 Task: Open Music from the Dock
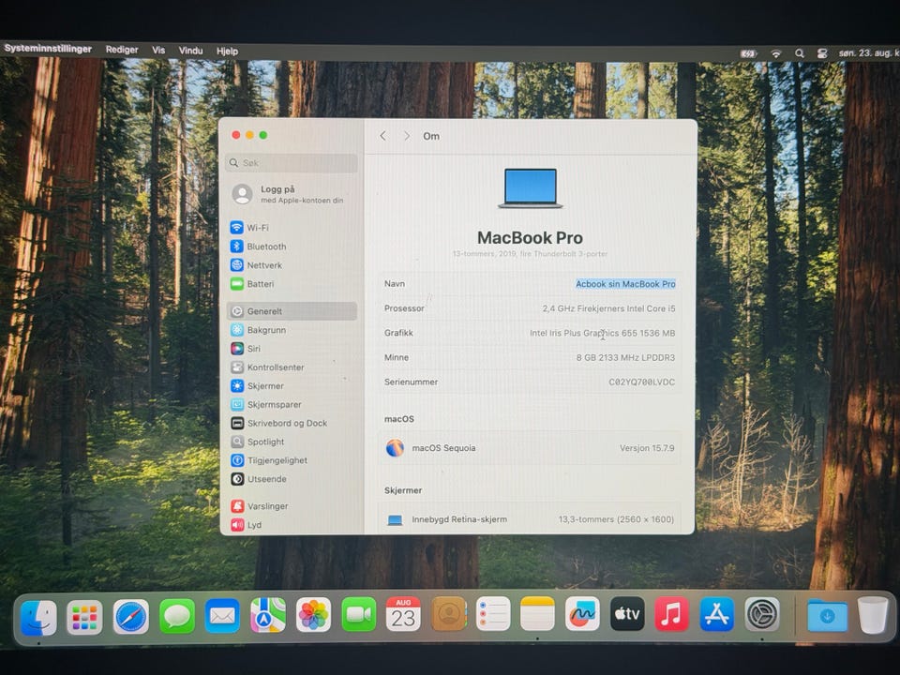pos(671,614)
